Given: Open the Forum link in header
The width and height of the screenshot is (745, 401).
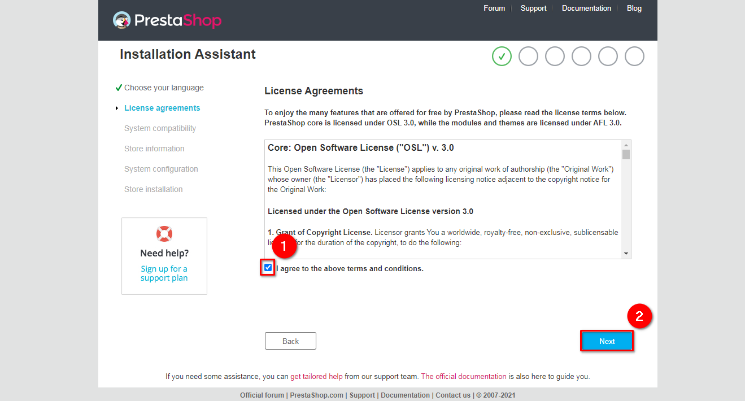Looking at the screenshot, I should [x=494, y=8].
